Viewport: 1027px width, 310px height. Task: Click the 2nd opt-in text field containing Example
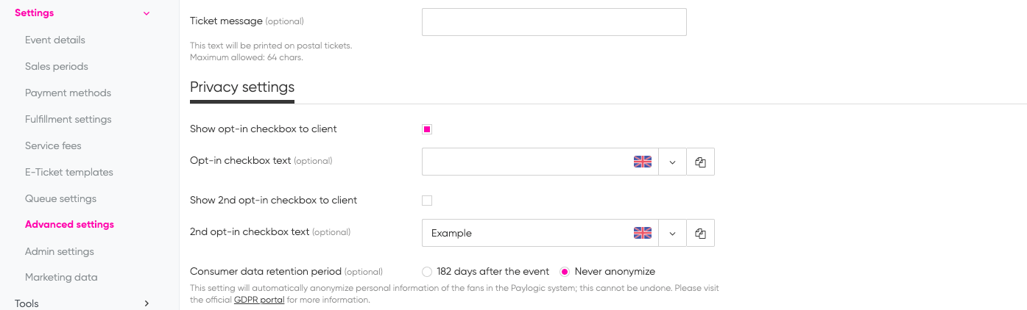[540, 233]
